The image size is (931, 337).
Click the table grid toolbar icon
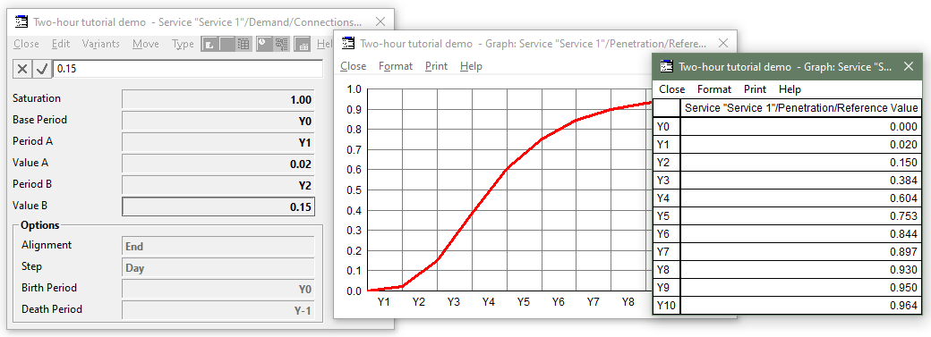[243, 44]
